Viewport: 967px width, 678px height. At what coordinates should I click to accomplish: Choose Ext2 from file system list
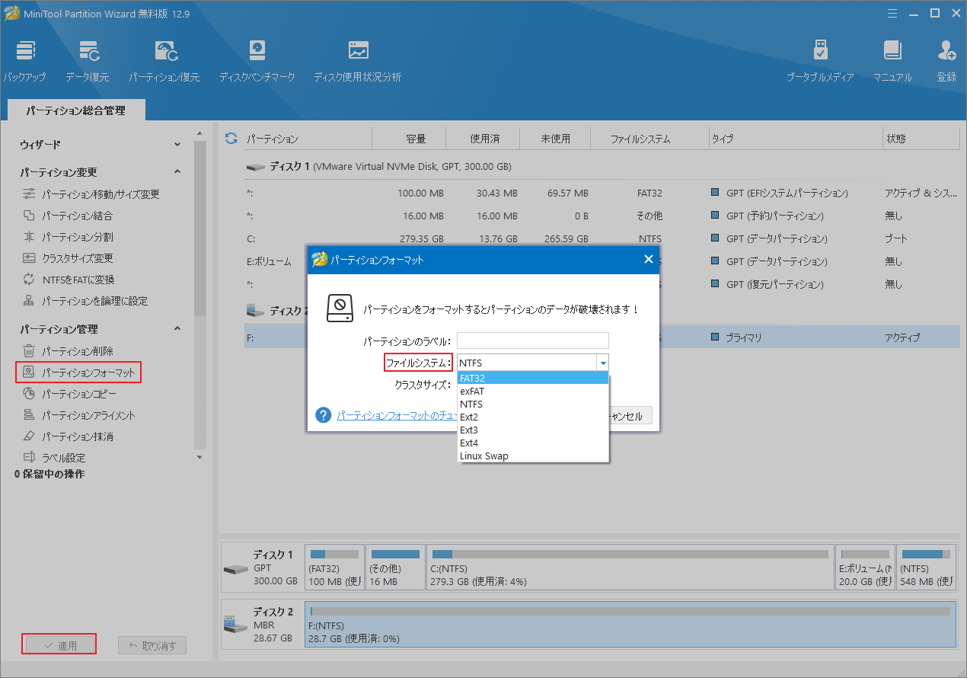(533, 417)
